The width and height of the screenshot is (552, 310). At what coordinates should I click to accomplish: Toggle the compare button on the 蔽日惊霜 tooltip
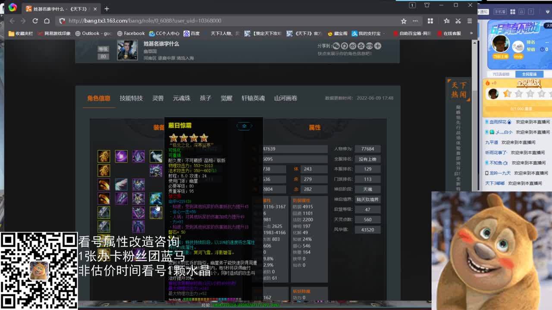[x=244, y=126]
